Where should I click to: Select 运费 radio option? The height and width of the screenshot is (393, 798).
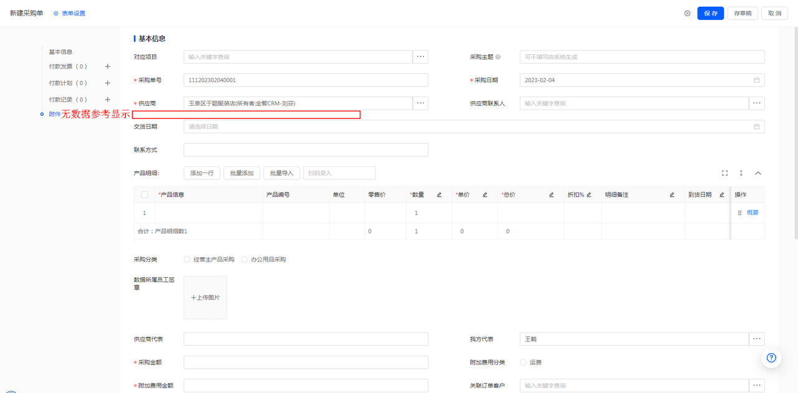pyautogui.click(x=523, y=362)
